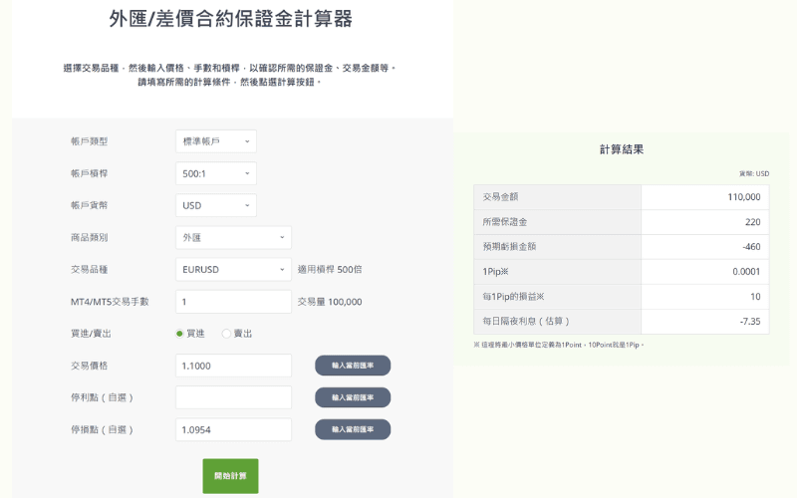Focus the 停損點 input showing 1.0954
This screenshot has width=797, height=498.
coord(233,429)
